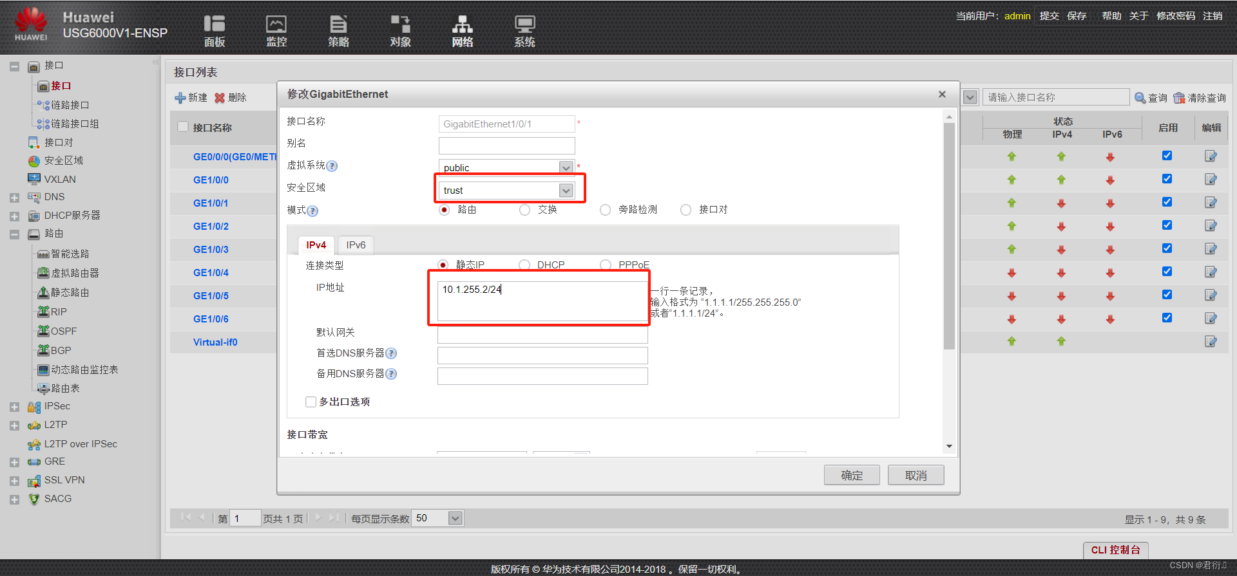Select the 交换 mode radio button
The width and height of the screenshot is (1237, 576).
point(524,210)
